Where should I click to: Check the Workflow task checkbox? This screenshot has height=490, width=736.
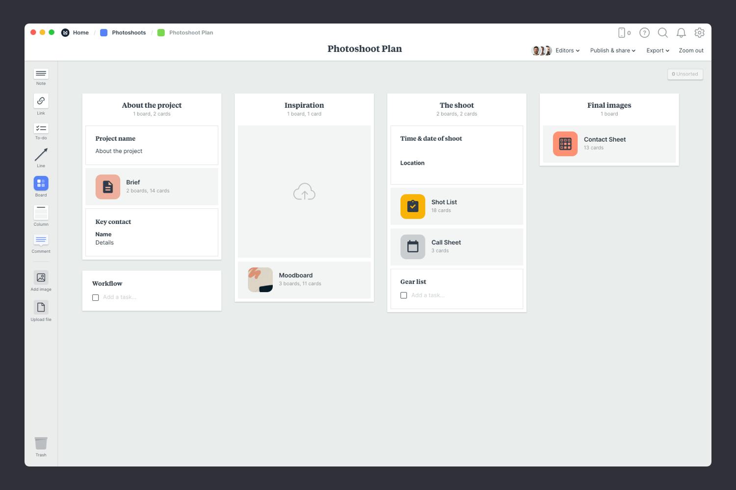click(96, 297)
